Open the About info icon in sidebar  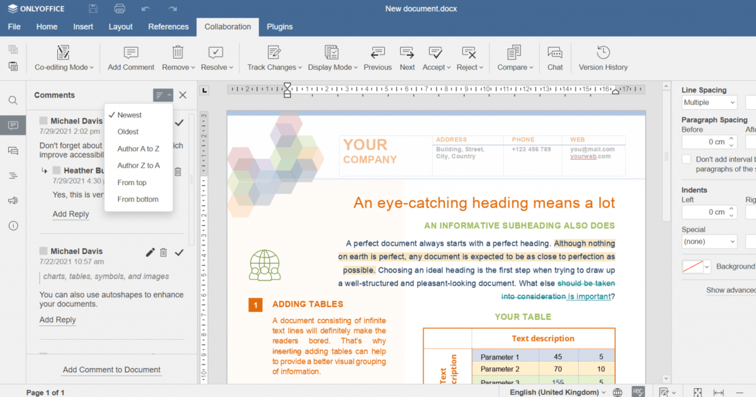pyautogui.click(x=13, y=226)
